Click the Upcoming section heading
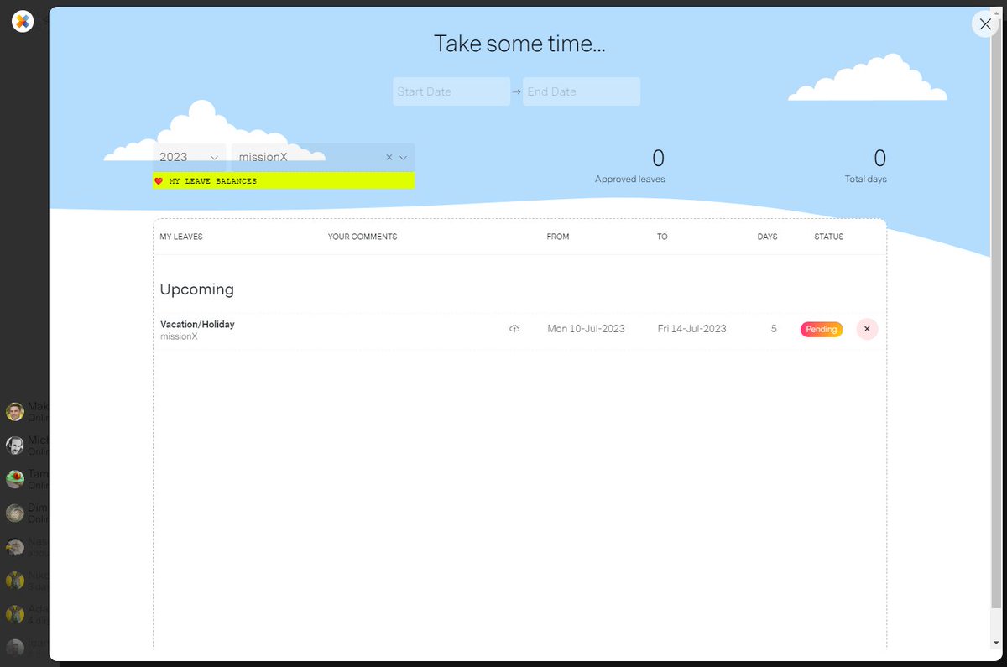This screenshot has height=667, width=1007. pos(197,289)
